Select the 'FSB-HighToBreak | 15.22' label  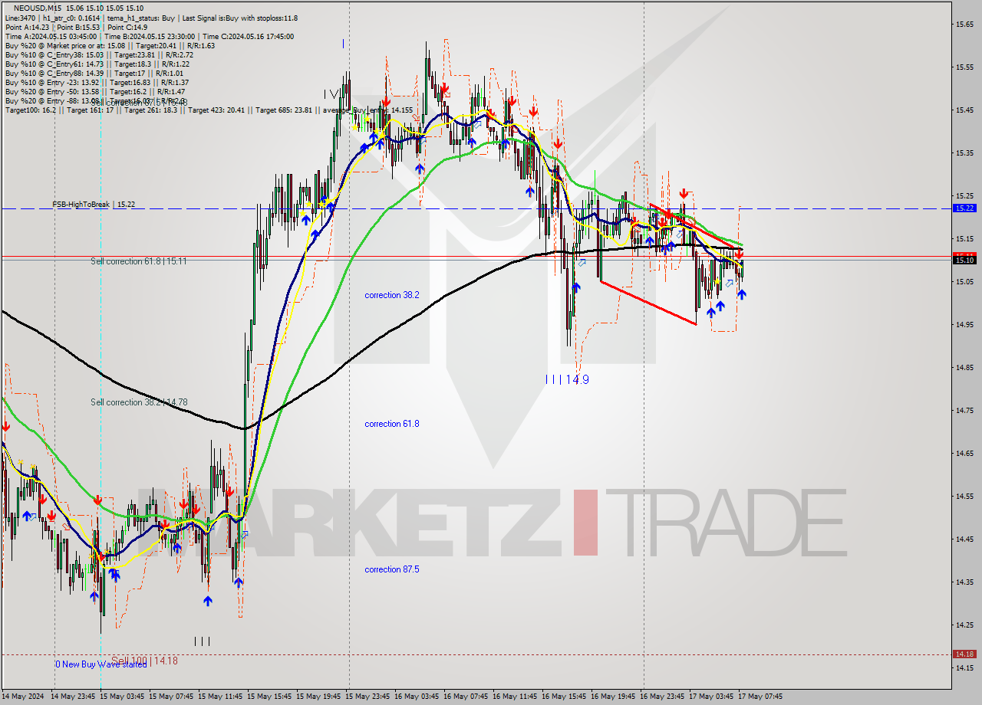[x=94, y=205]
